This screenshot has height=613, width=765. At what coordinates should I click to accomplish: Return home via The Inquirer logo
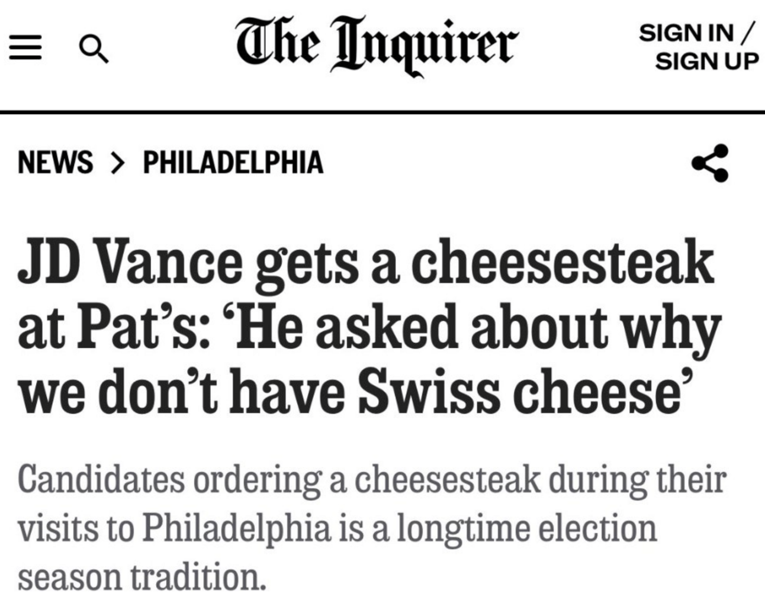[x=379, y=43]
